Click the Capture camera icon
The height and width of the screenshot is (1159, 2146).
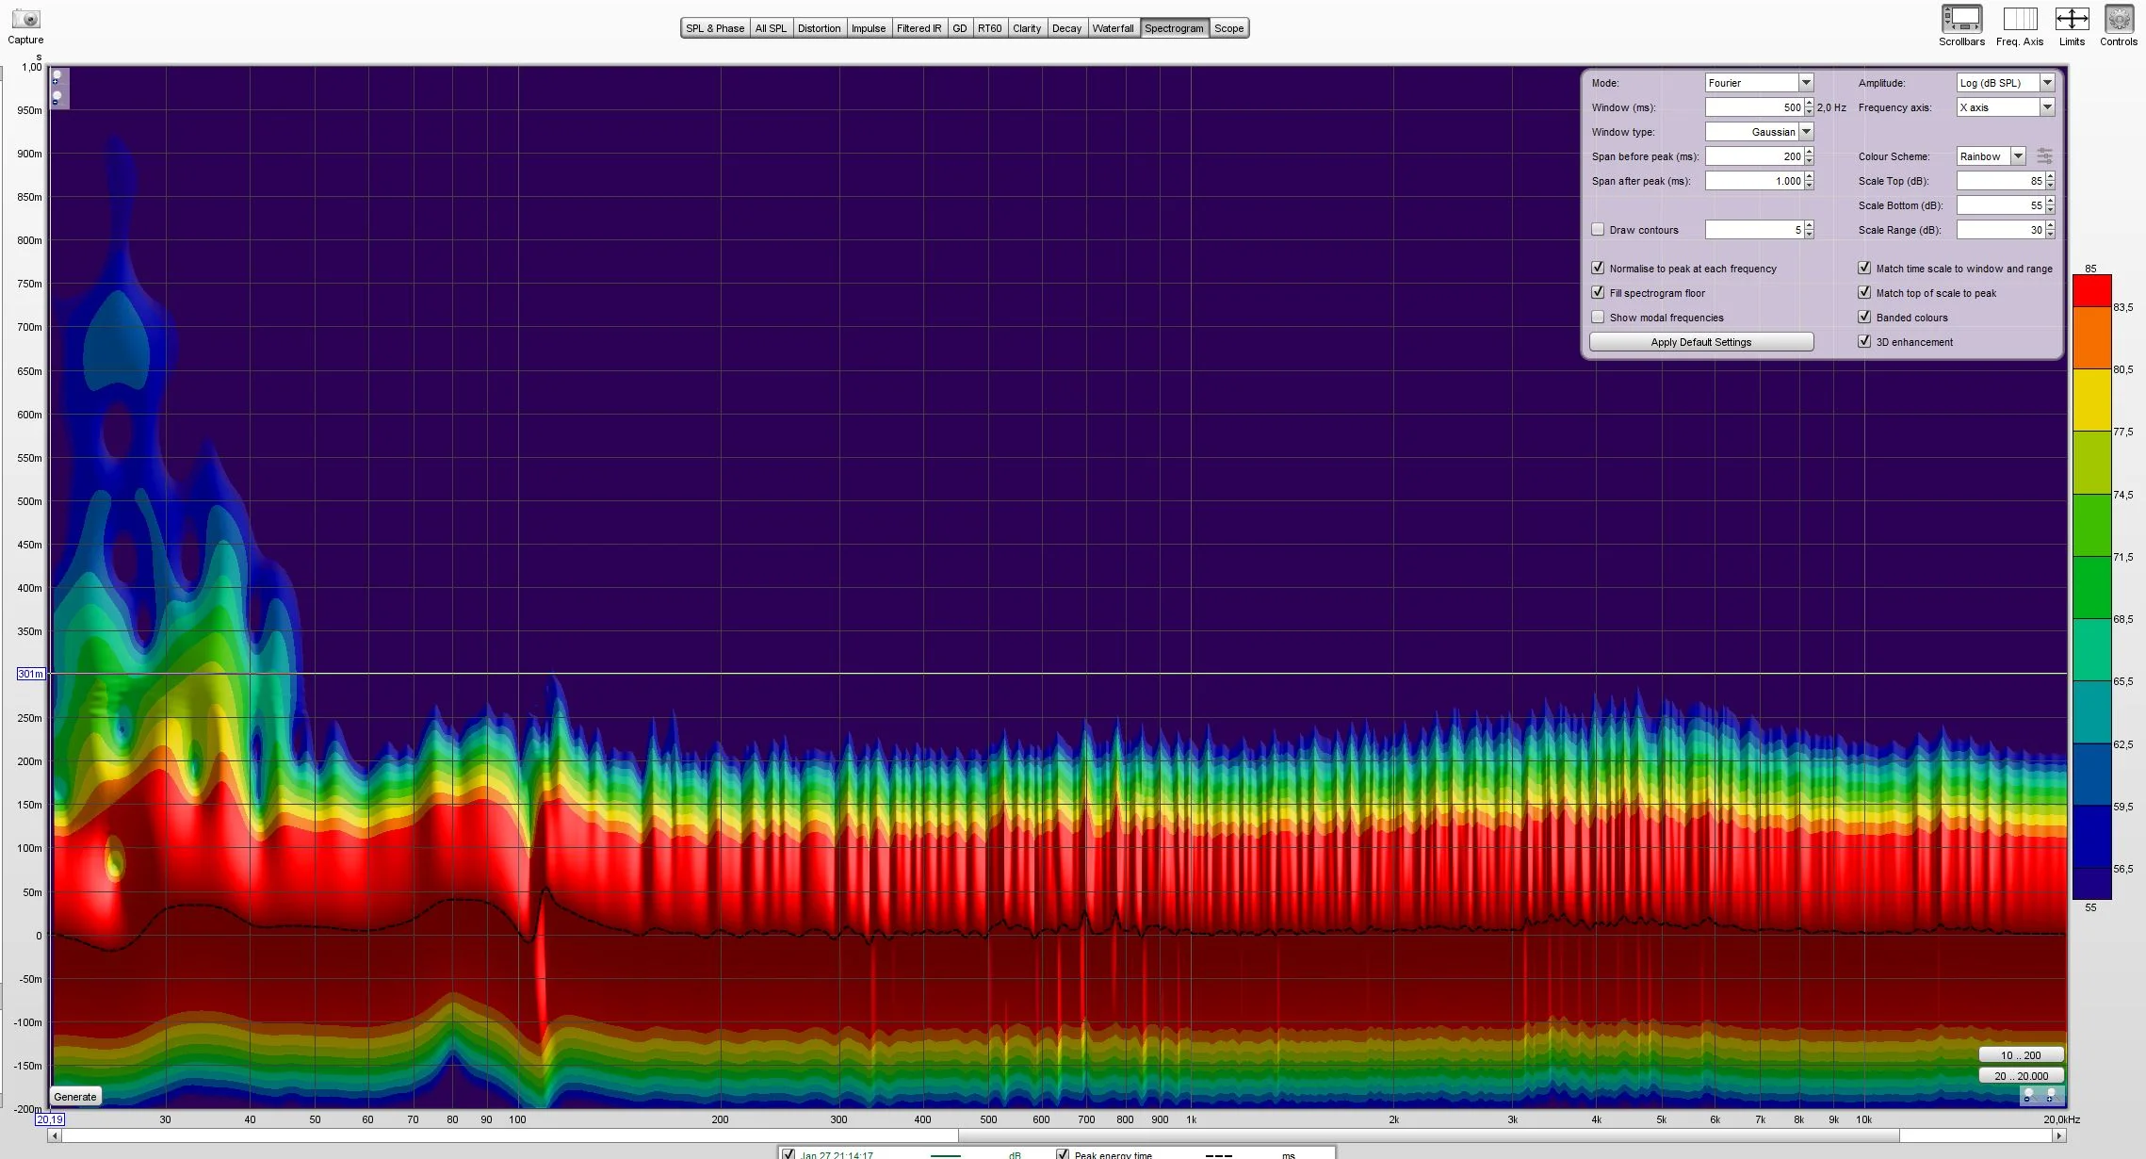25,18
